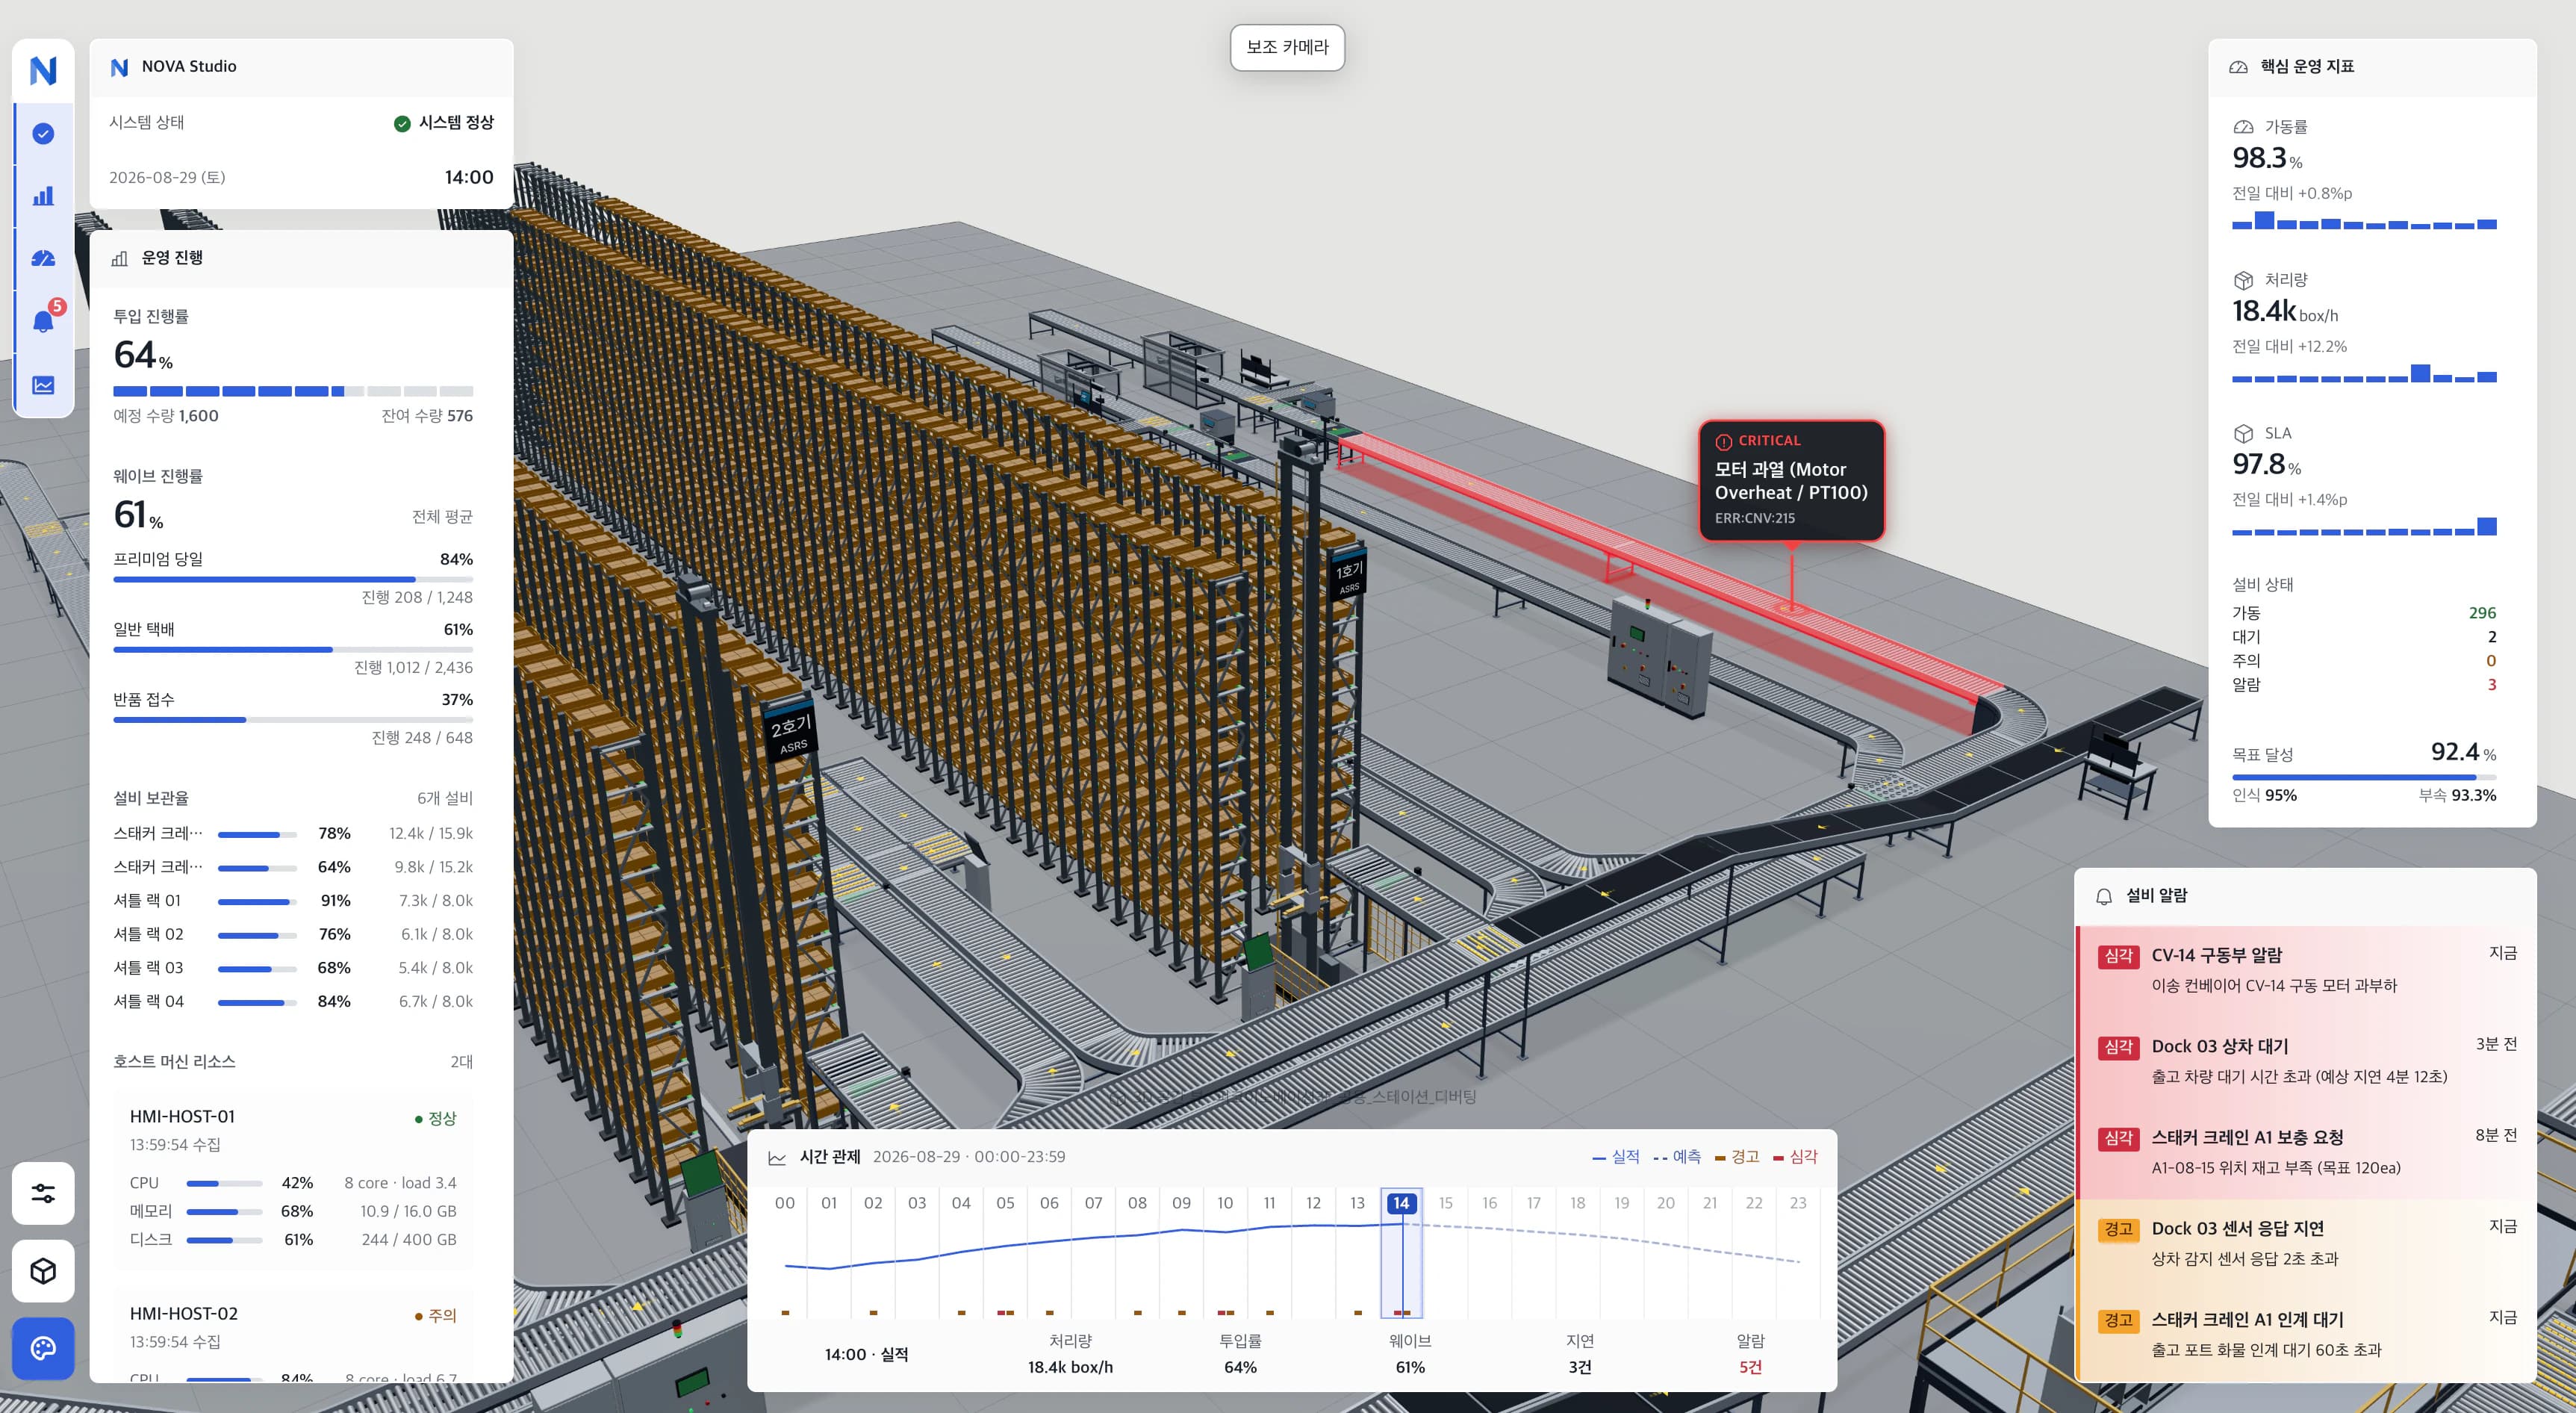The width and height of the screenshot is (2576, 1413).
Task: Click the HMI-HOST-02 host card title
Action: tap(183, 1314)
